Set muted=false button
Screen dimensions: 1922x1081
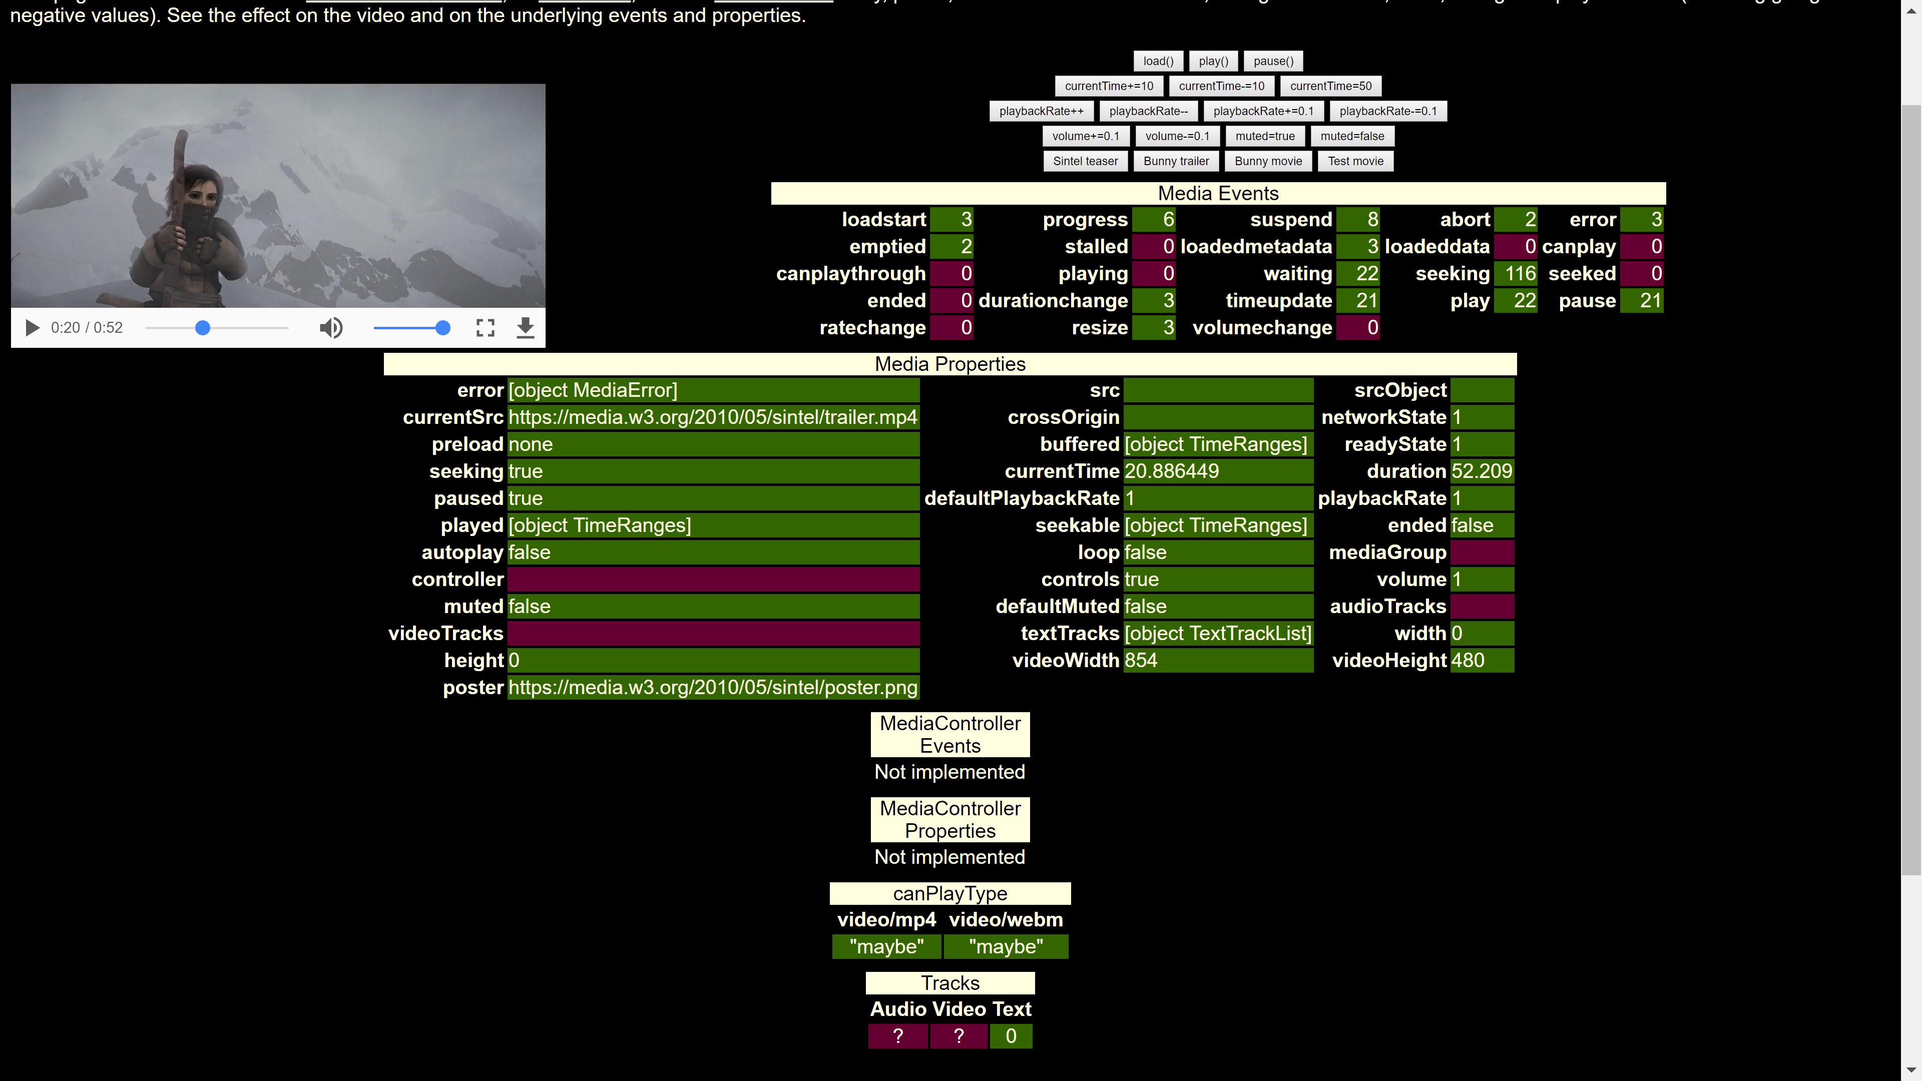1352,136
